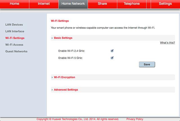This screenshot has width=180, height=121.
Task: Go to the Telephone tab
Action: pyautogui.click(x=132, y=4)
